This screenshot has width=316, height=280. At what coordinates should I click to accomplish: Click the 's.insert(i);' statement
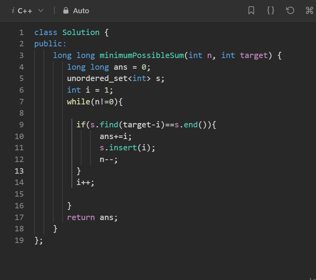tap(127, 148)
